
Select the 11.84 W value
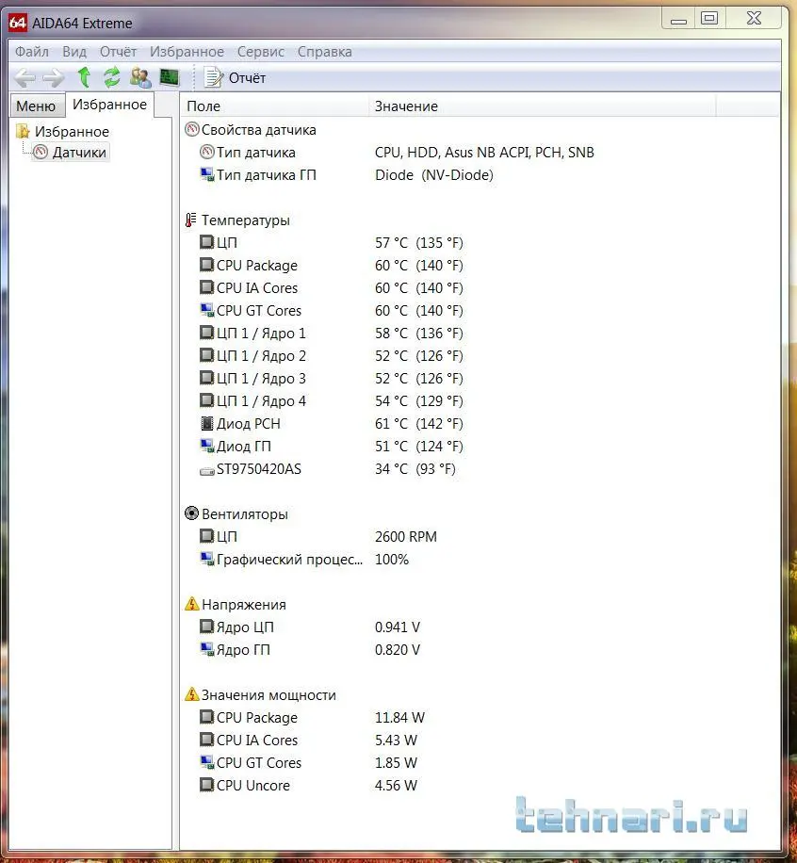[399, 718]
